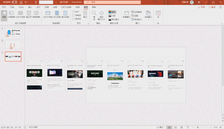224x129 pixels.
Task: Open Slide Master (幻灯片母版) view
Action: [x=48, y=15]
